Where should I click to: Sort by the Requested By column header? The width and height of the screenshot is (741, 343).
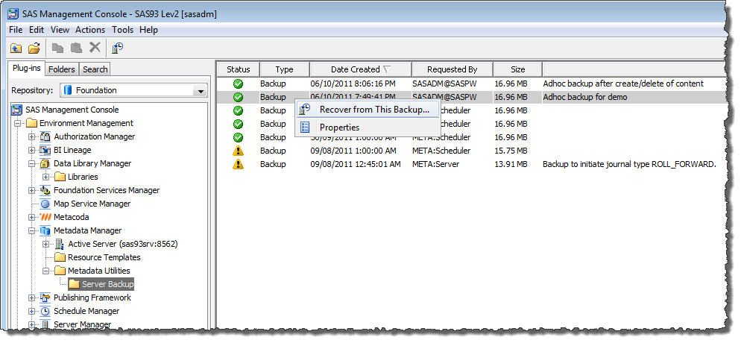coord(453,69)
